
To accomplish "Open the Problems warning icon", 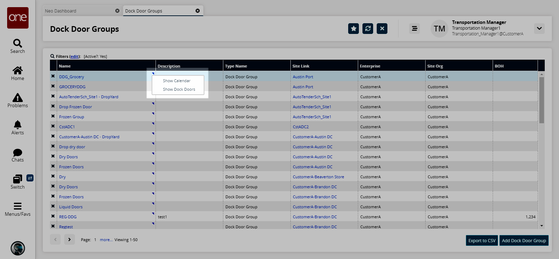I will coord(17,98).
